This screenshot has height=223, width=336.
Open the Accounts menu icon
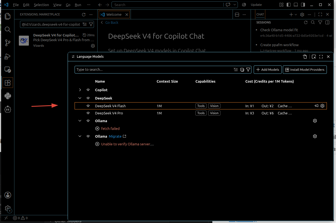coord(8,195)
